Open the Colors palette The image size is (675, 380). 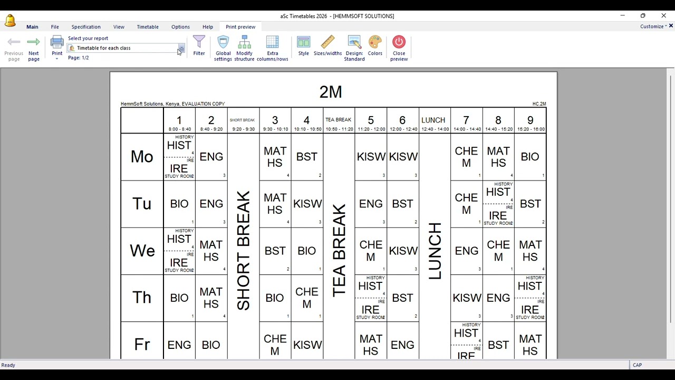375,46
